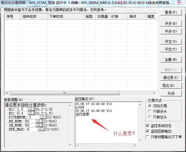The image size is (186, 152).
Task: Click the 开多 (Open Long) button
Action: pos(171,23)
